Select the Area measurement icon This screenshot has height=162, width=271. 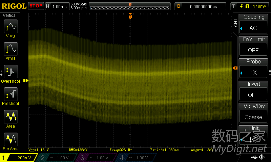pos(11,117)
